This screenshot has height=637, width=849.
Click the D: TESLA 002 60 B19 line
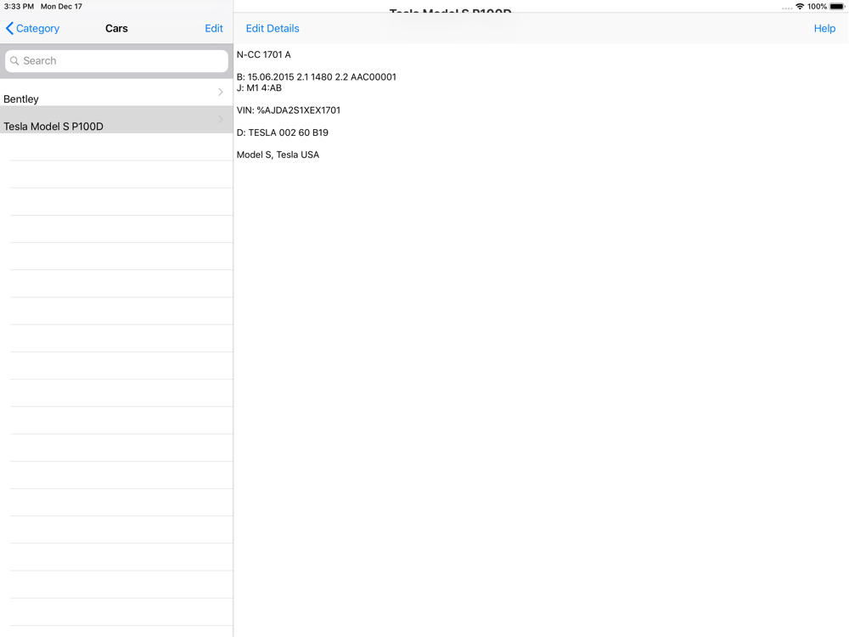pyautogui.click(x=282, y=132)
